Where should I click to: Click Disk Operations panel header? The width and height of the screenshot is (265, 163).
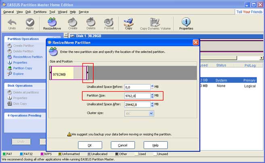20,86
